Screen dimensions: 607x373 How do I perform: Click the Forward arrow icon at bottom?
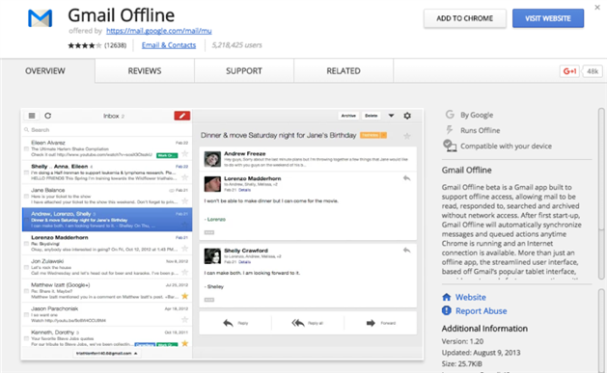(x=371, y=323)
